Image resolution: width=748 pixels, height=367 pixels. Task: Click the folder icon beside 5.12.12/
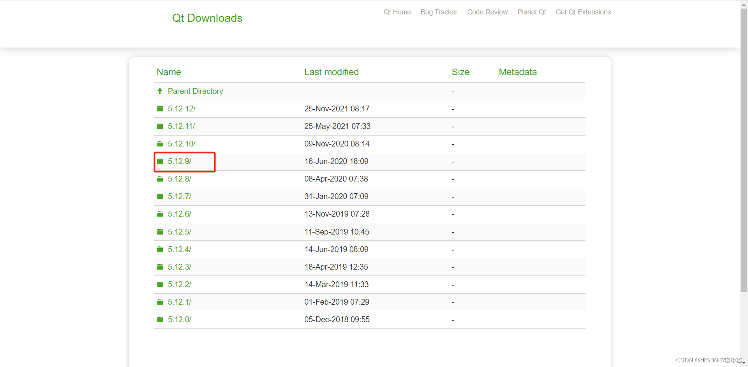(160, 109)
